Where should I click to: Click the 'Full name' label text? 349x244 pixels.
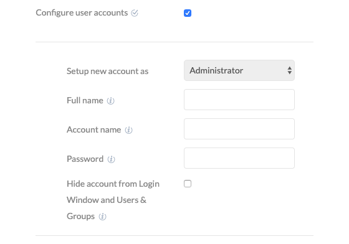[85, 100]
